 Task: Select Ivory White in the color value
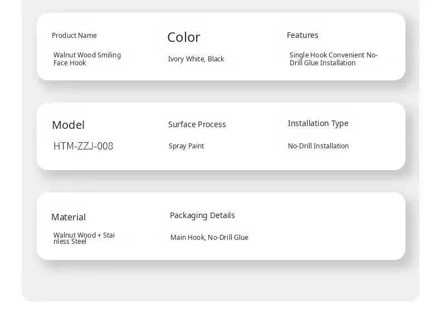pyautogui.click(x=186, y=59)
